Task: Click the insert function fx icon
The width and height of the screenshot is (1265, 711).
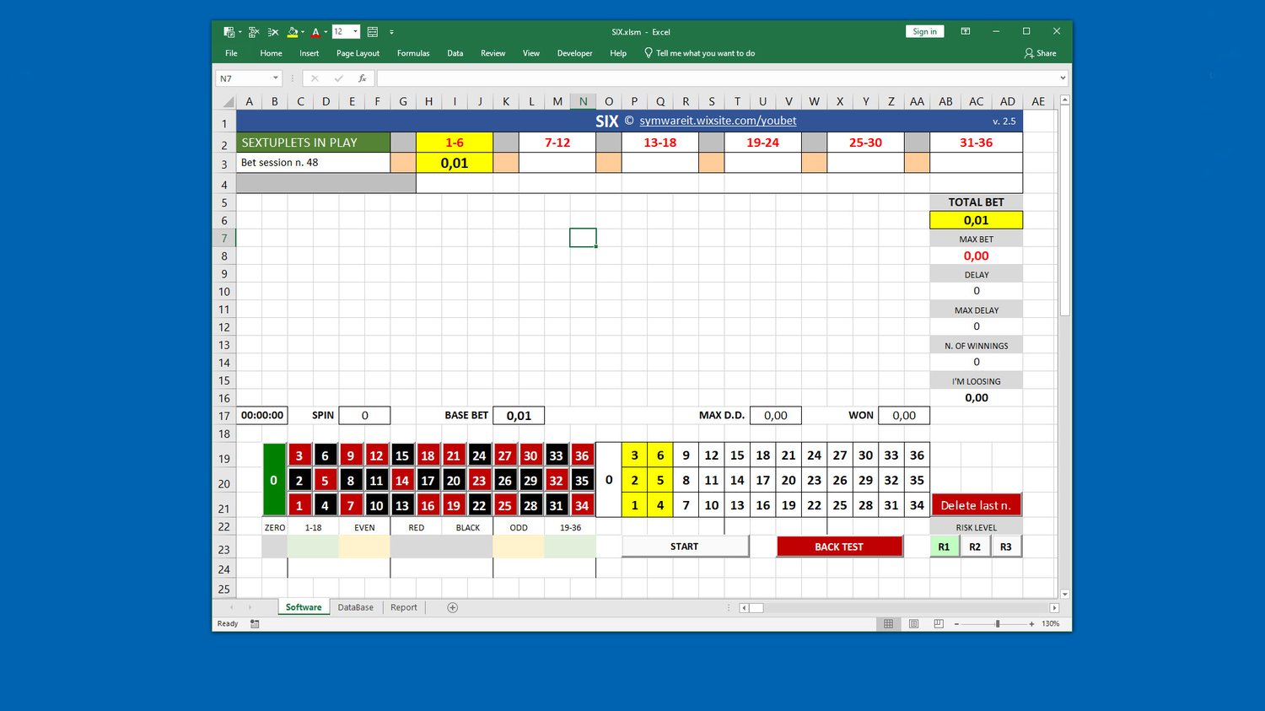Action: (362, 78)
